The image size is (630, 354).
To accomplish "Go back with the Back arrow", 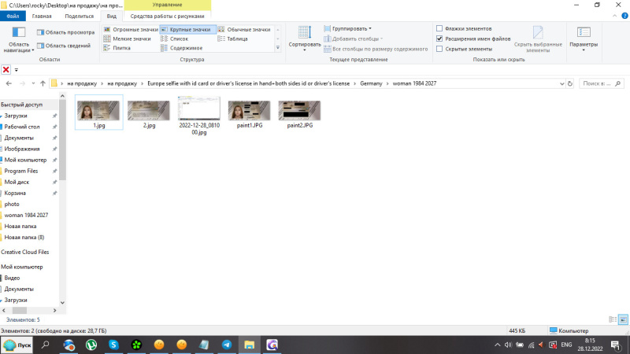I will click(x=8, y=83).
